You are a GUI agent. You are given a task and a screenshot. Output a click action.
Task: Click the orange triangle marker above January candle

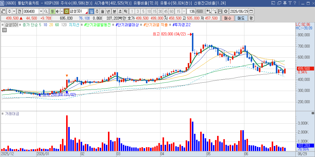(x=67, y=76)
